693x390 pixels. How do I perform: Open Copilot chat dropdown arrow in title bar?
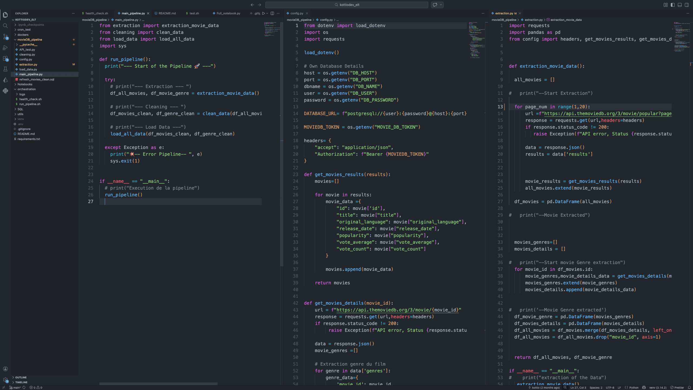441,5
